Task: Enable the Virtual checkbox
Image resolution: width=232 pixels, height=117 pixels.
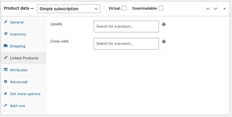Action: pyautogui.click(x=124, y=8)
